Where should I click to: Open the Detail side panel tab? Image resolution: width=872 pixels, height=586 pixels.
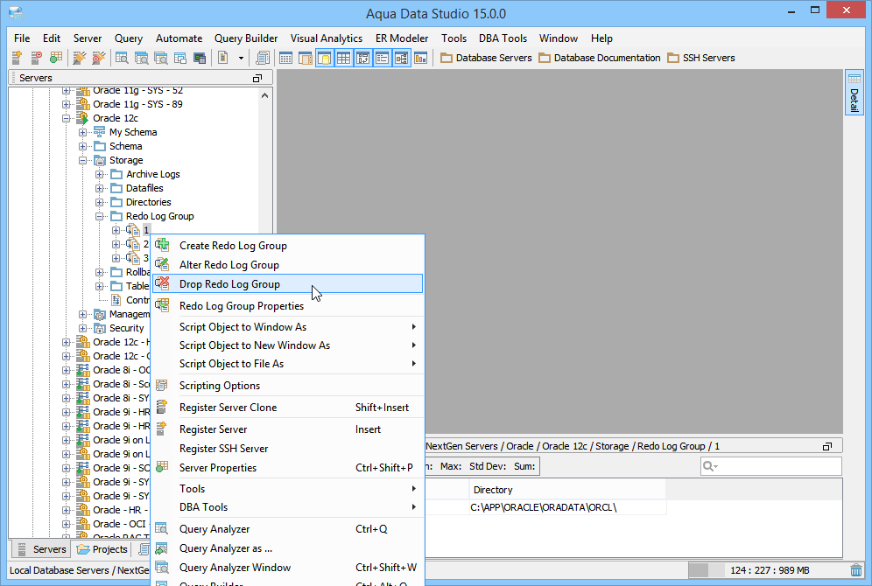tap(854, 92)
